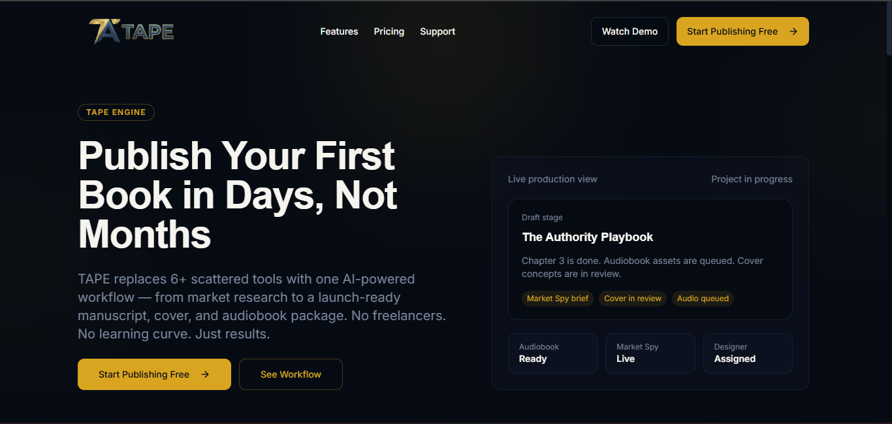Open the Market Spy Live status card
Viewport: 892px width, 424px height.
[x=650, y=353]
